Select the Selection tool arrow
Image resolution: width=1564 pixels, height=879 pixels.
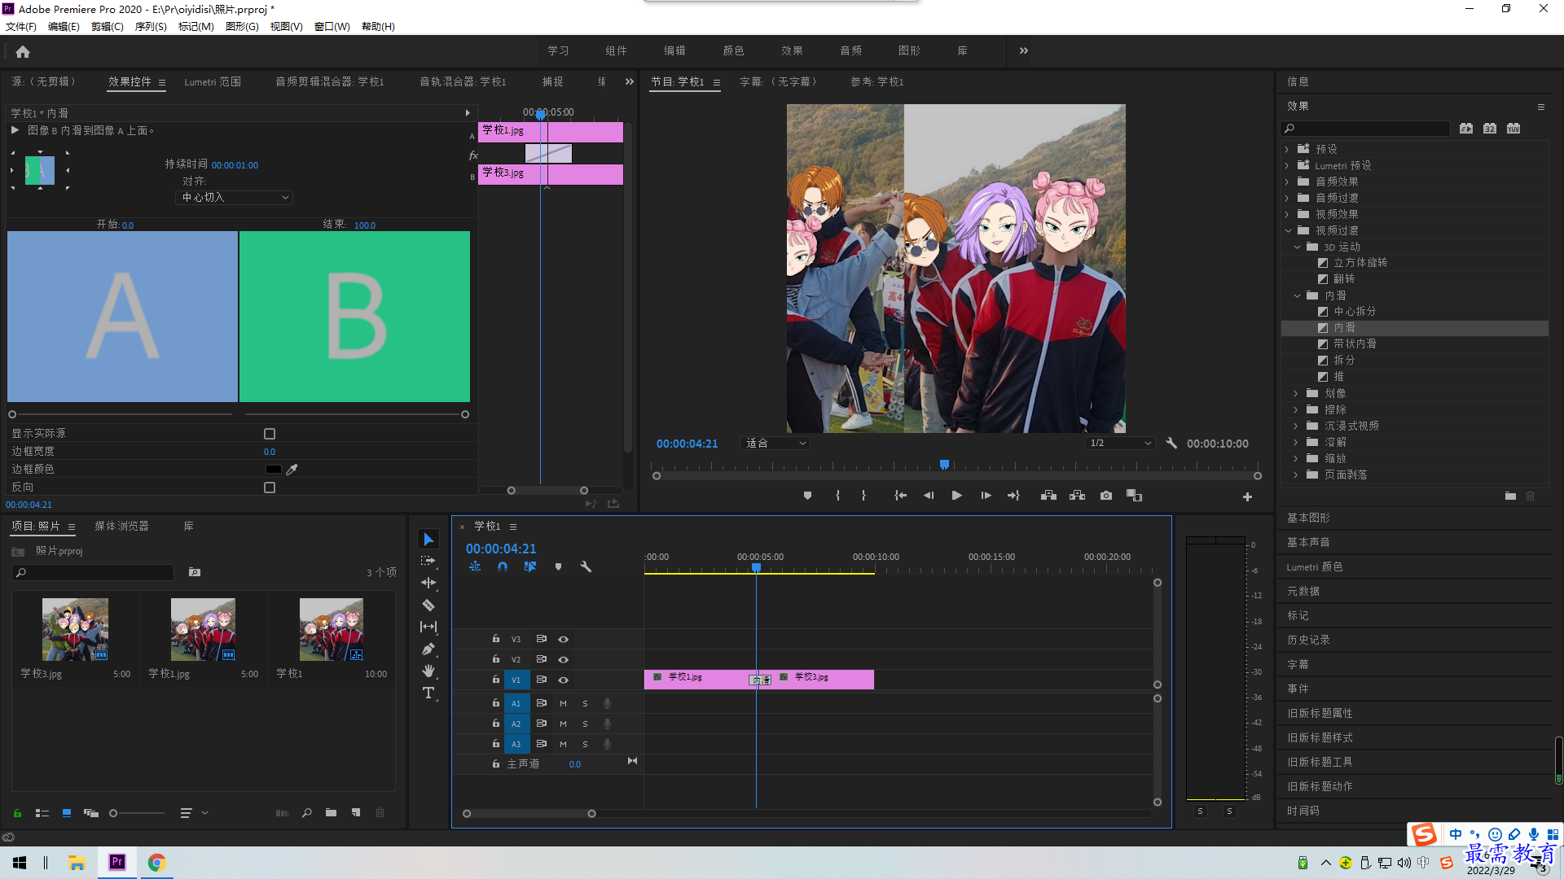[x=428, y=540]
